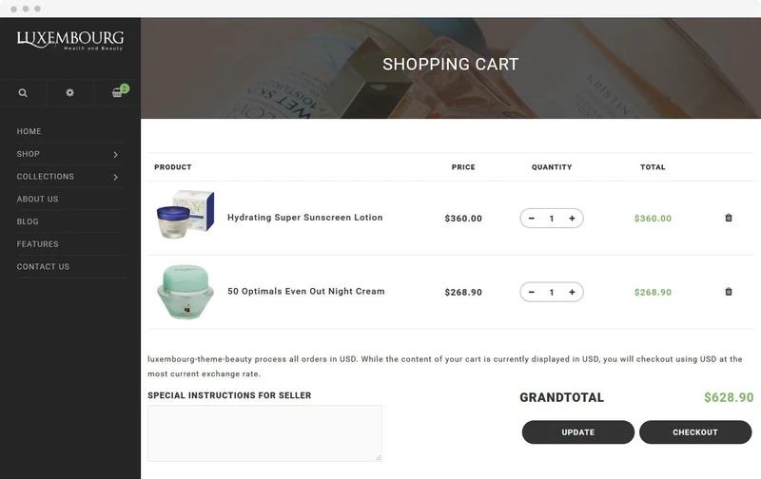Open the shopping basket icon

(117, 92)
